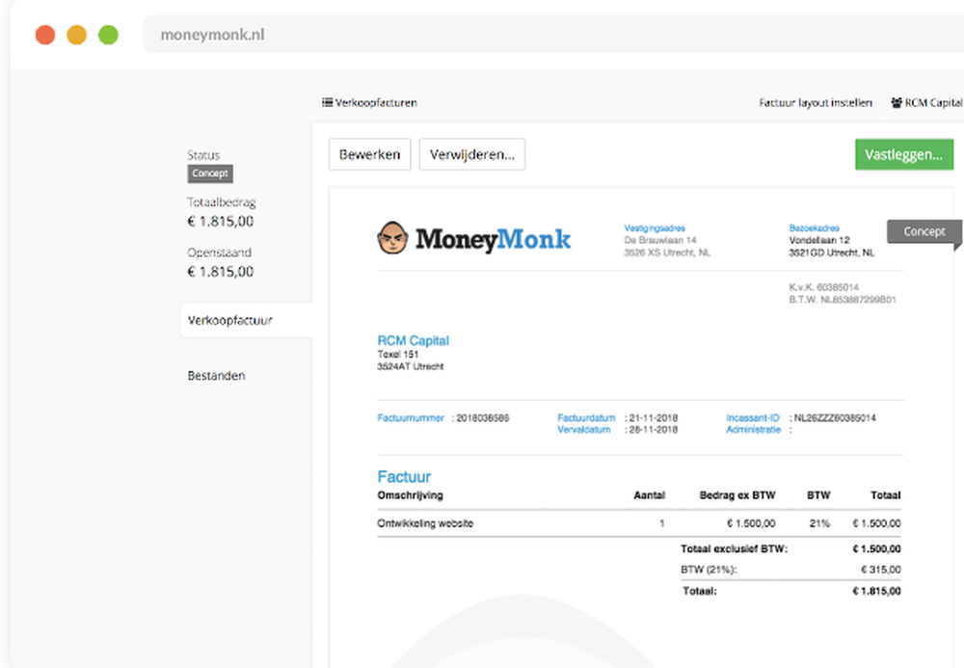The height and width of the screenshot is (668, 964).
Task: Click Vervaldatum value 28-11-2018
Action: (x=653, y=430)
